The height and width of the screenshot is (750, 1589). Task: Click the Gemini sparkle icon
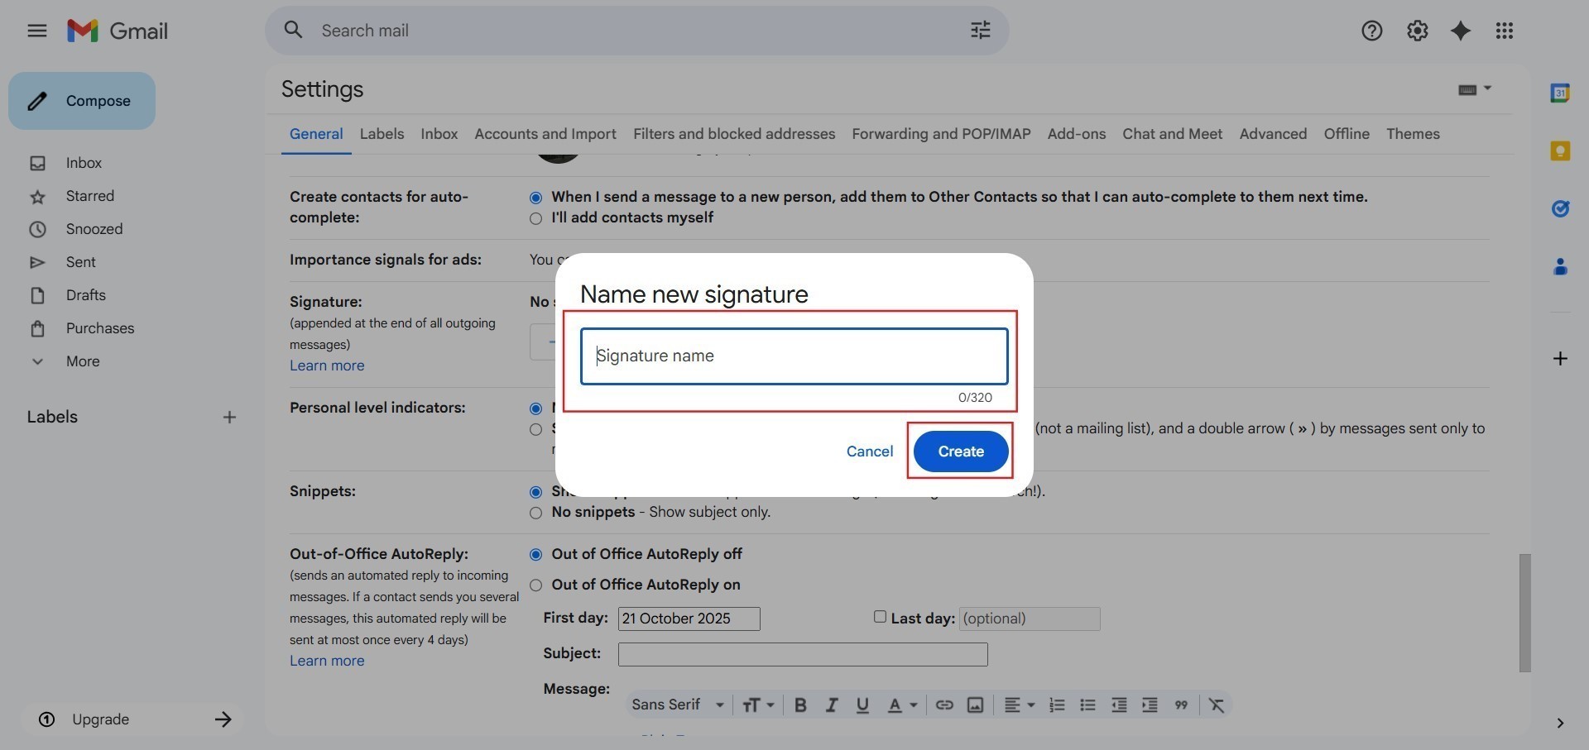(x=1461, y=31)
